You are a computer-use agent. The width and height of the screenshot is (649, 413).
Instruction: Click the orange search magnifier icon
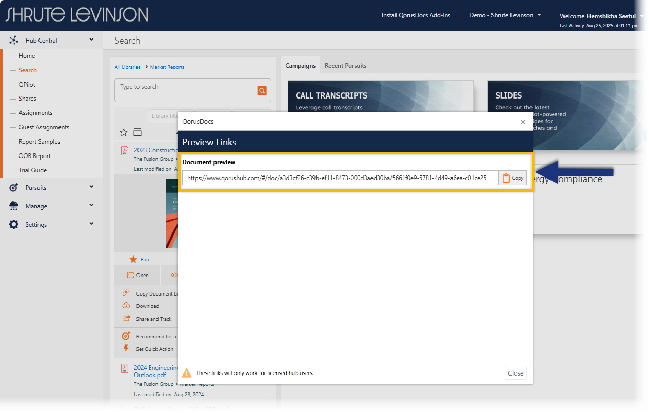click(262, 91)
